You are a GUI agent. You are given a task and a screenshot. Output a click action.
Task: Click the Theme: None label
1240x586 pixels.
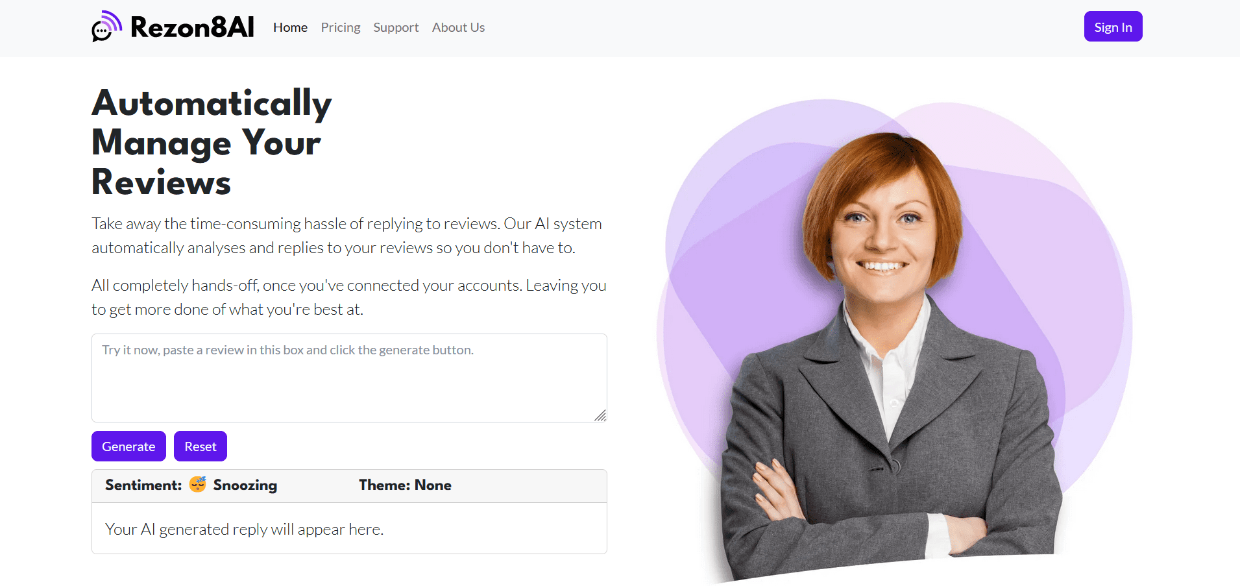click(405, 485)
